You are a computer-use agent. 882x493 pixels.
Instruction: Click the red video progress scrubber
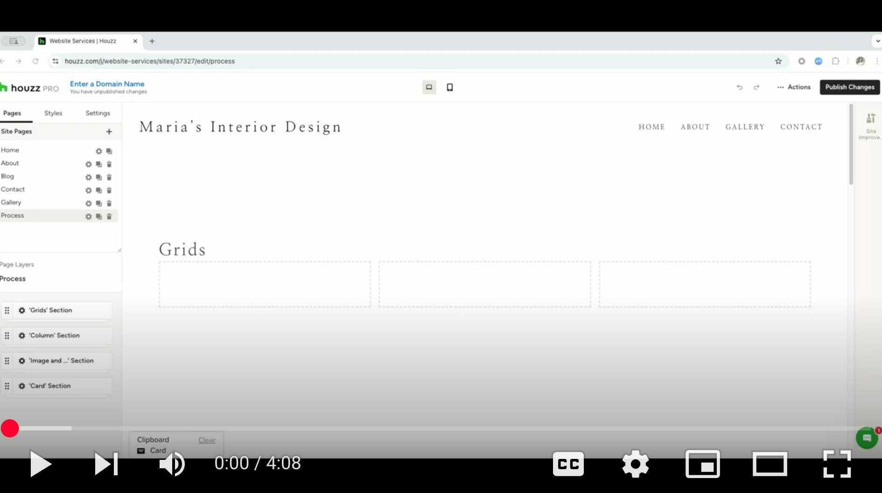(10, 428)
